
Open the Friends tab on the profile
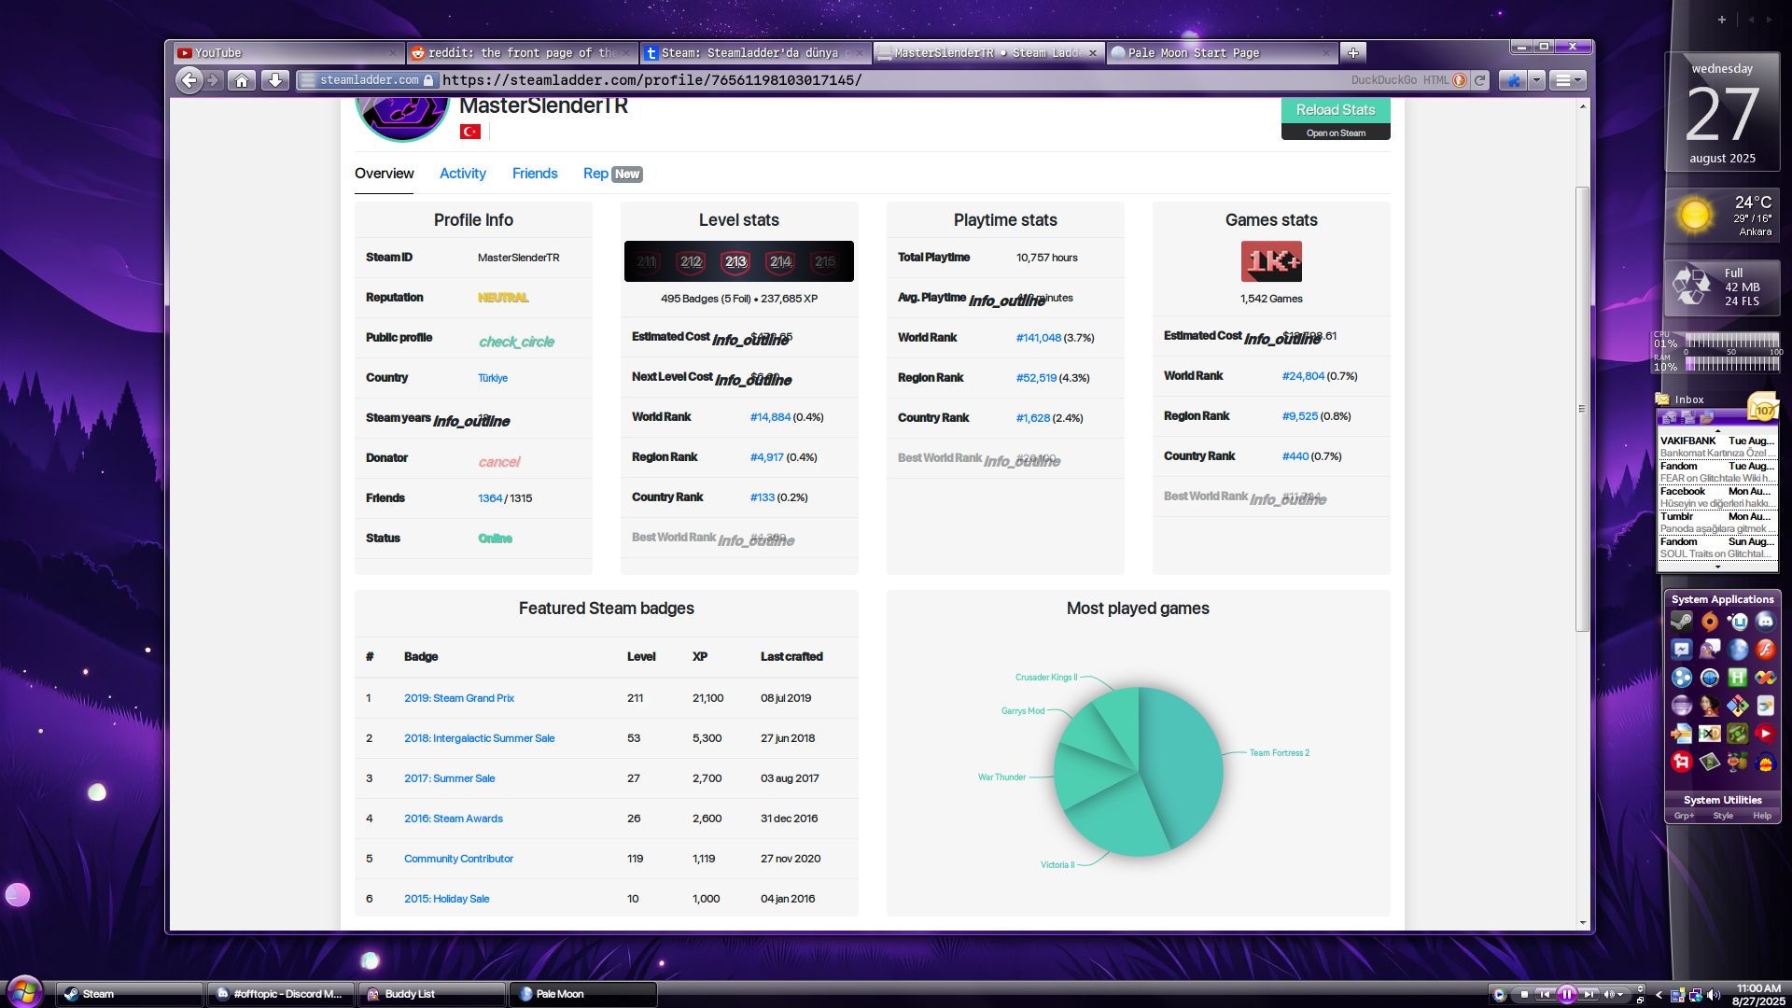coord(535,174)
